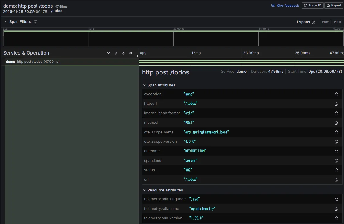The width and height of the screenshot is (344, 224).
Task: Expand the Span Filters section
Action: pos(5,22)
